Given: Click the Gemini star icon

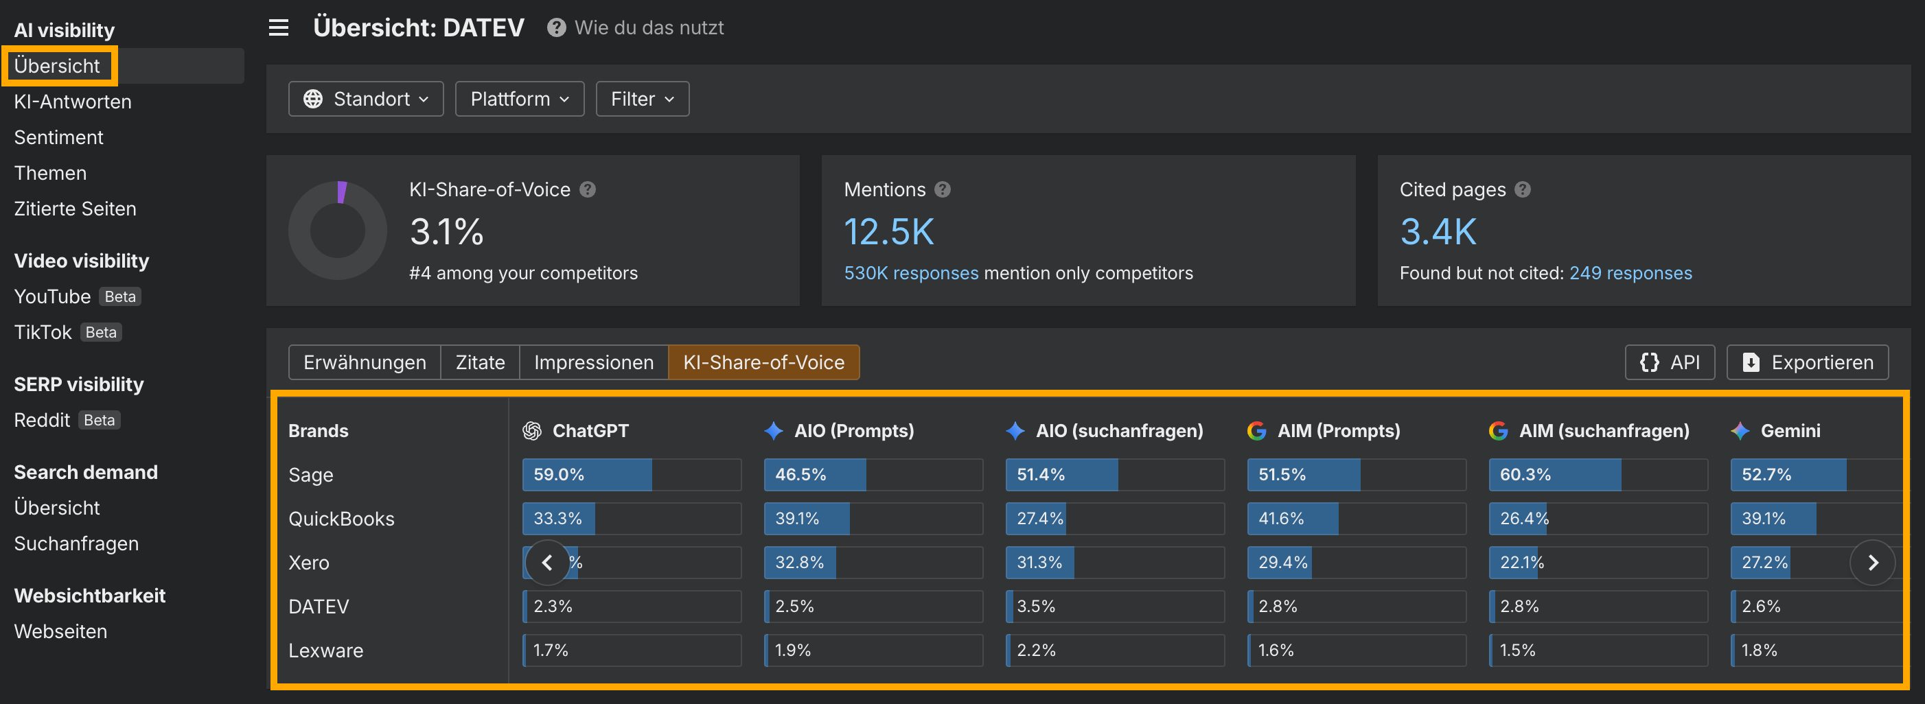Looking at the screenshot, I should tap(1740, 431).
